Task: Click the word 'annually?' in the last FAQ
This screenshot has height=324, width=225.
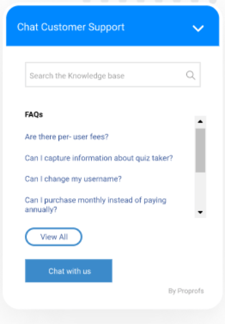Action: (x=41, y=209)
